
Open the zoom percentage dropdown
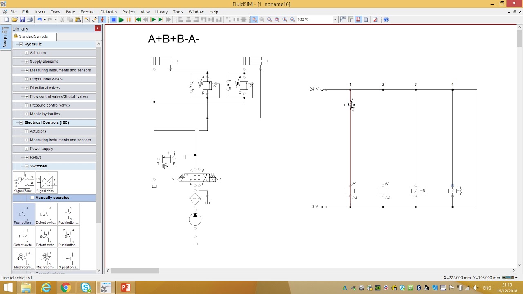335,20
